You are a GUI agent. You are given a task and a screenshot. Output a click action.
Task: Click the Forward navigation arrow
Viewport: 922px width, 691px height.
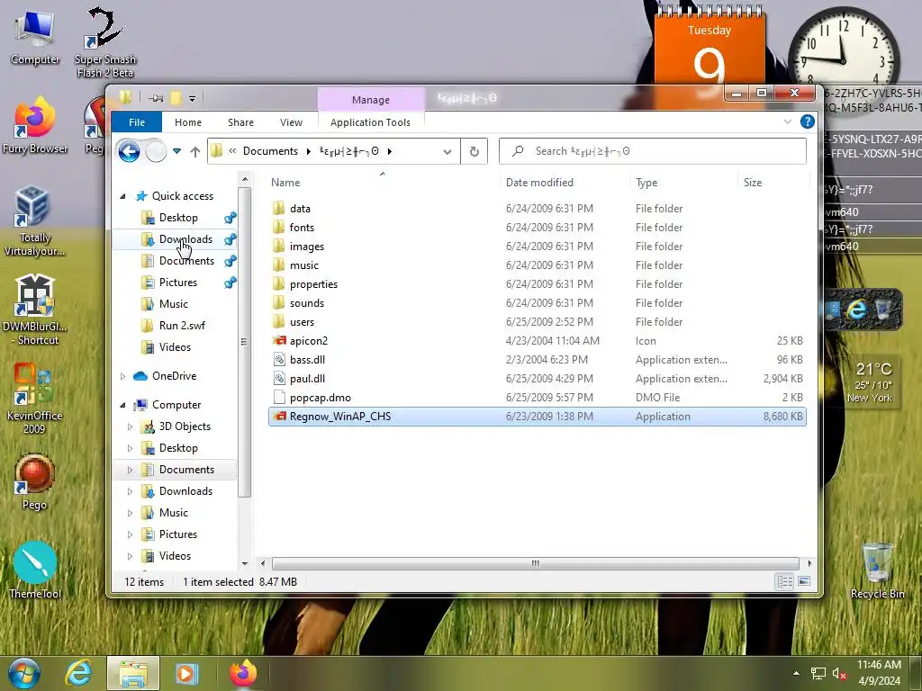[156, 151]
